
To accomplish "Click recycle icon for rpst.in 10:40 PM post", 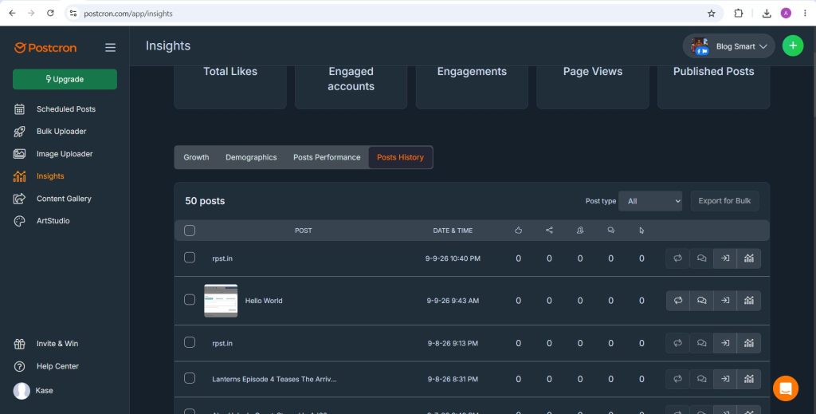I will [x=677, y=258].
